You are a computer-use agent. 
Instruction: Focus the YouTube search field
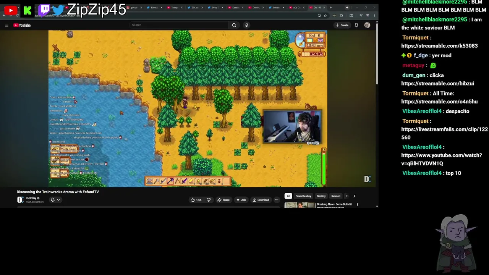click(x=179, y=25)
